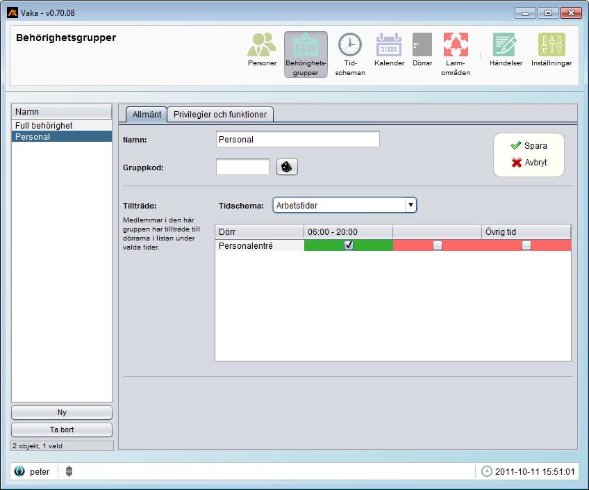
Task: Click the clock icon beside the date
Action: click(486, 471)
